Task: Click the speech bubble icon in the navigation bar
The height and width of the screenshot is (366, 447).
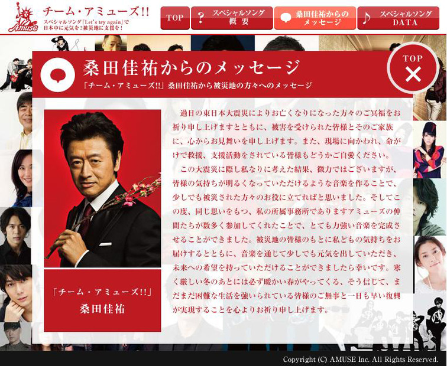Action: (x=286, y=18)
